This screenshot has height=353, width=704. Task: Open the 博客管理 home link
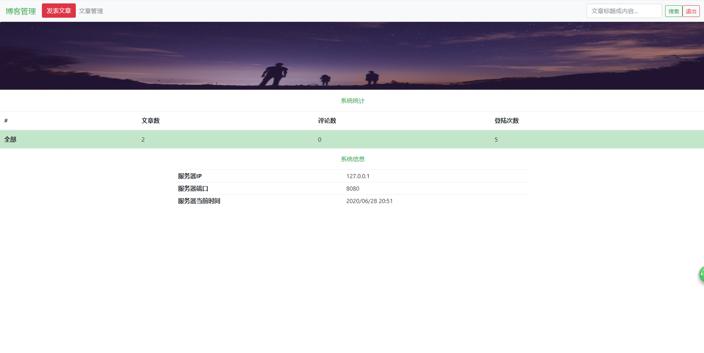tap(21, 11)
